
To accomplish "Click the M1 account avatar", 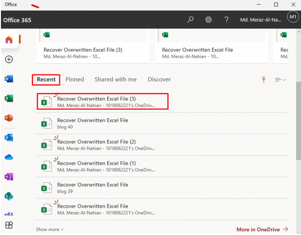I will [x=293, y=17].
